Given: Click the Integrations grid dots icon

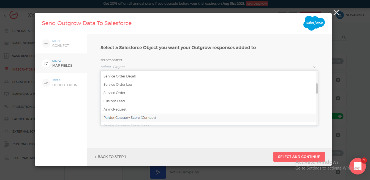Looking at the screenshot, I should pos(7,69).
